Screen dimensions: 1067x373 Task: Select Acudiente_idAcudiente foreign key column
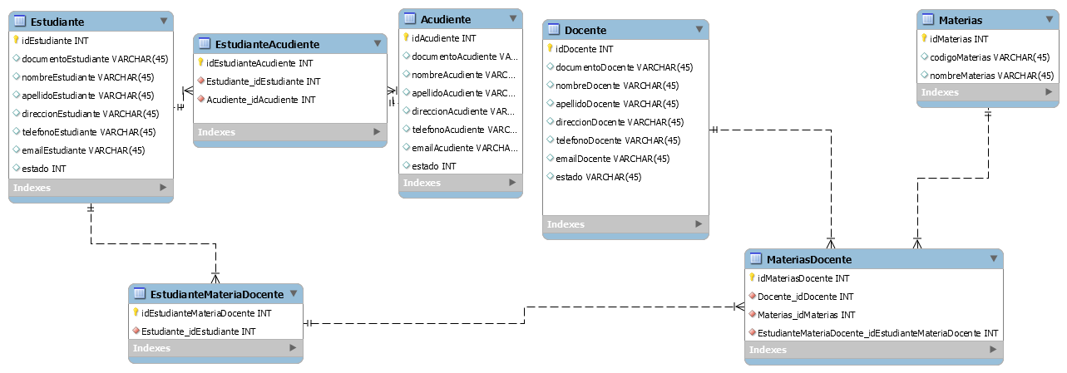[260, 100]
